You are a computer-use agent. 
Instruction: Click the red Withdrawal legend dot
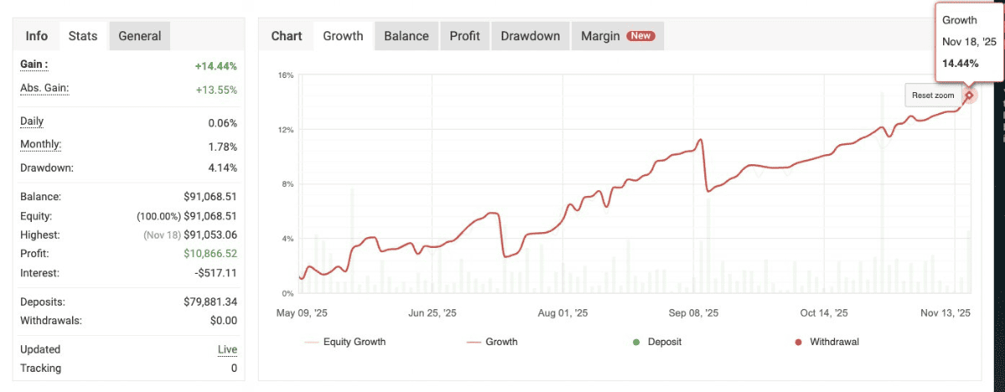[x=798, y=342]
